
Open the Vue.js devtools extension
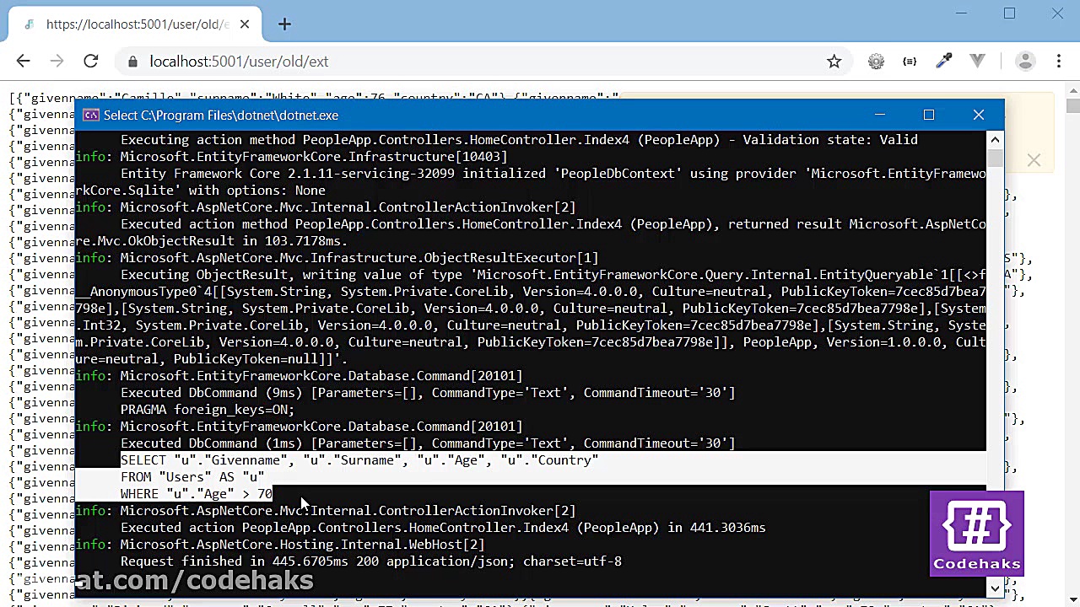point(977,61)
